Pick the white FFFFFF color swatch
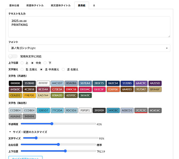The height and width of the screenshot is (159, 179). pos(43,83)
